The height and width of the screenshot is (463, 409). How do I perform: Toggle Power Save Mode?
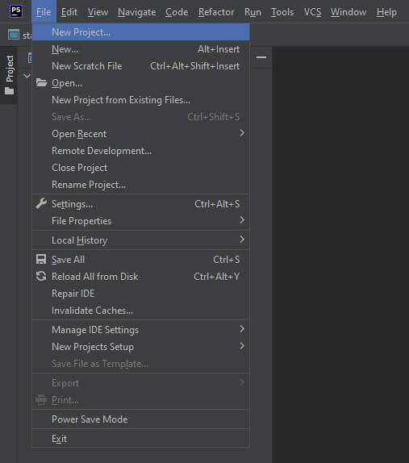[x=140, y=419]
